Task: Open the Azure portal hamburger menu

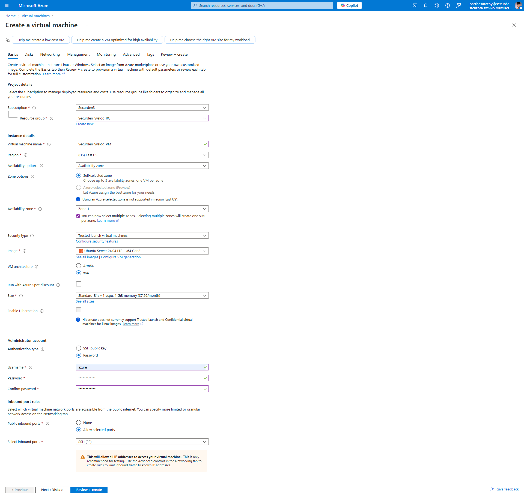Action: (7, 5)
